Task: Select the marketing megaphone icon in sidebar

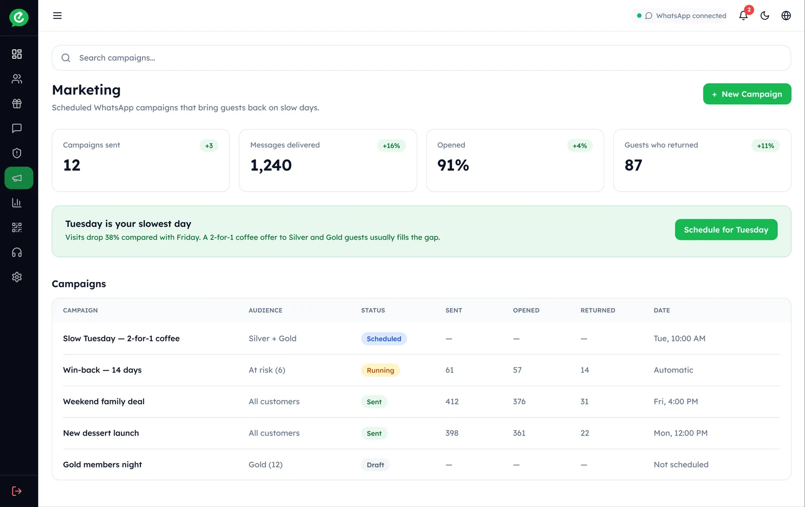Action: 19,178
